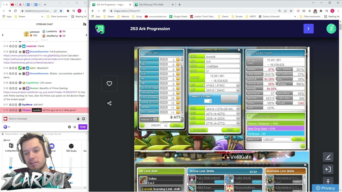Click the Luidsprekers device icon
The height and width of the screenshot is (192, 342).
(11, 146)
